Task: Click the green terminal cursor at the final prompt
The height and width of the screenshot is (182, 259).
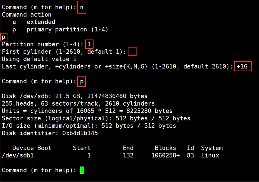Action: click(x=82, y=170)
